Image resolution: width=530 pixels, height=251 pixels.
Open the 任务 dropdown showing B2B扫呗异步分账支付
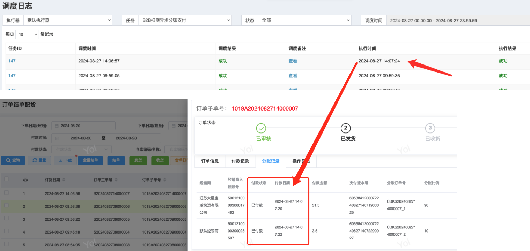185,21
